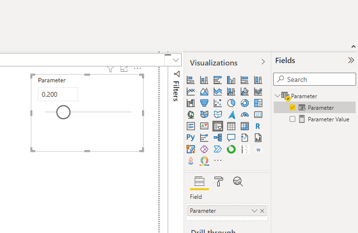358x233 pixels.
Task: Choose Line and clustered column chart
Action: click(x=244, y=91)
